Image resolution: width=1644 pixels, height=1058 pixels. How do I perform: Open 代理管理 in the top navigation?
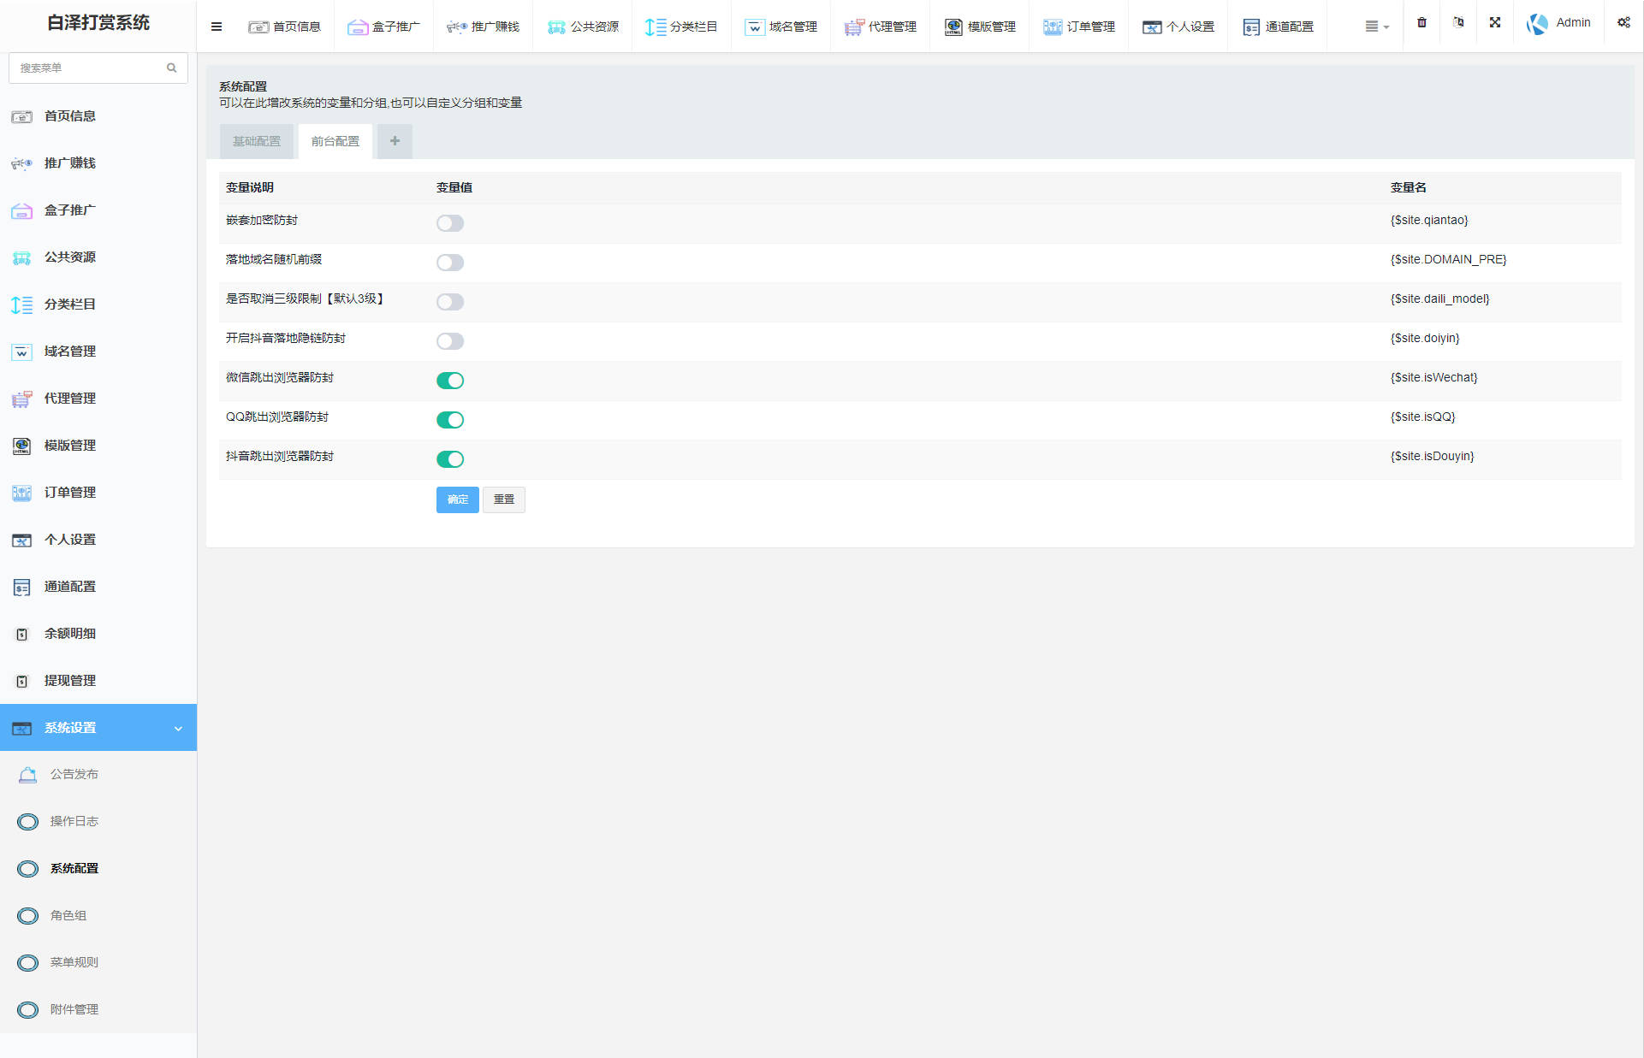coord(880,27)
